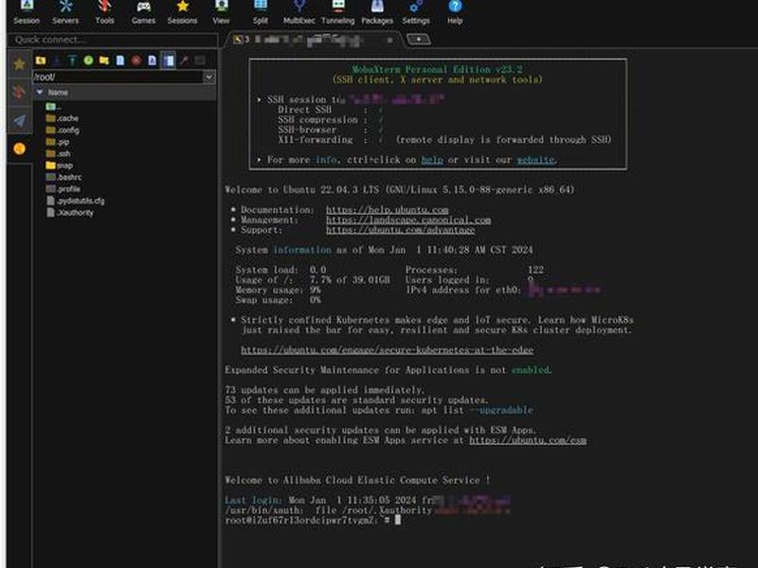
Task: Open the ubuntu.com/esm link
Action: pos(528,440)
